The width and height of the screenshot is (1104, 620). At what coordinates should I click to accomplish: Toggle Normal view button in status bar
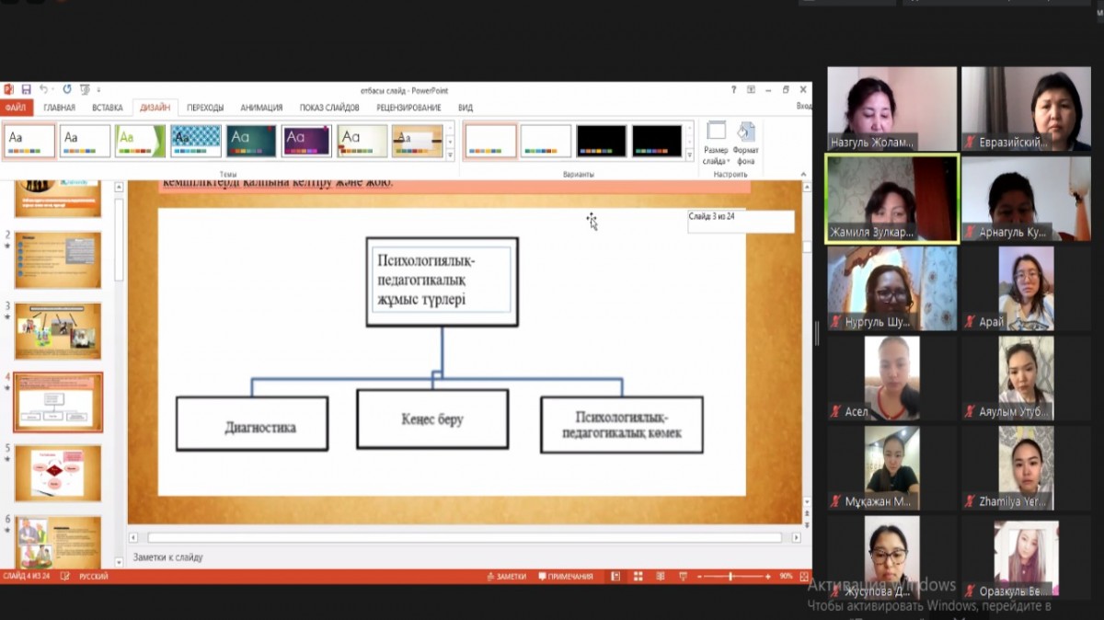pyautogui.click(x=615, y=577)
